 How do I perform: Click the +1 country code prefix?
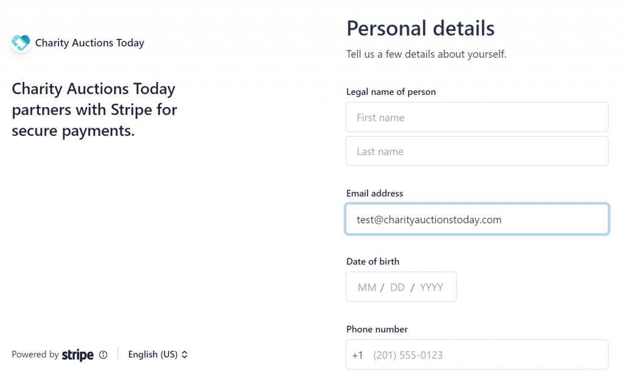[358, 355]
